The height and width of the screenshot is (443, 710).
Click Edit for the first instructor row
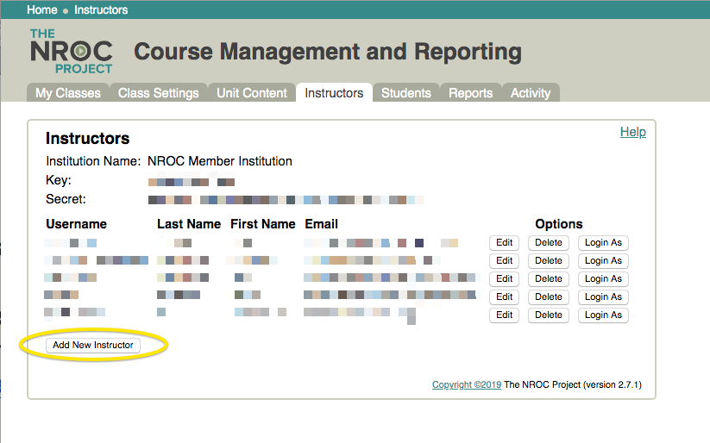[504, 242]
